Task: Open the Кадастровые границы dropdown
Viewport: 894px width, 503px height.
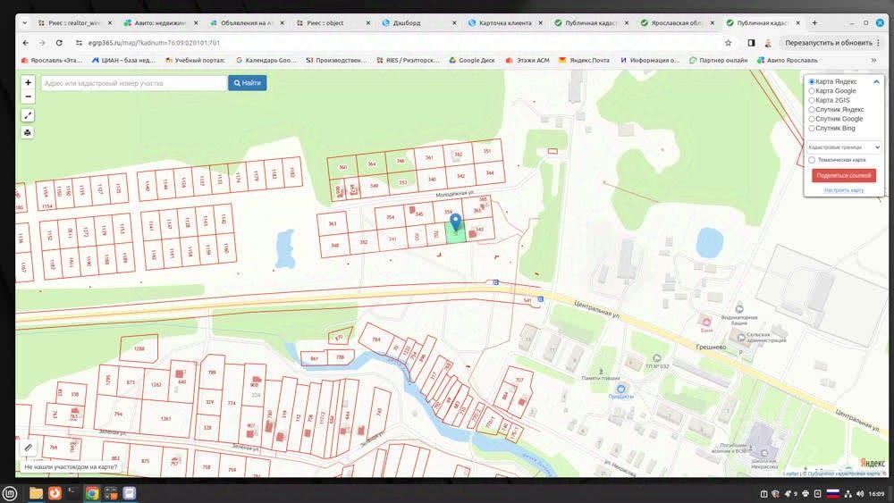Action: [x=843, y=147]
